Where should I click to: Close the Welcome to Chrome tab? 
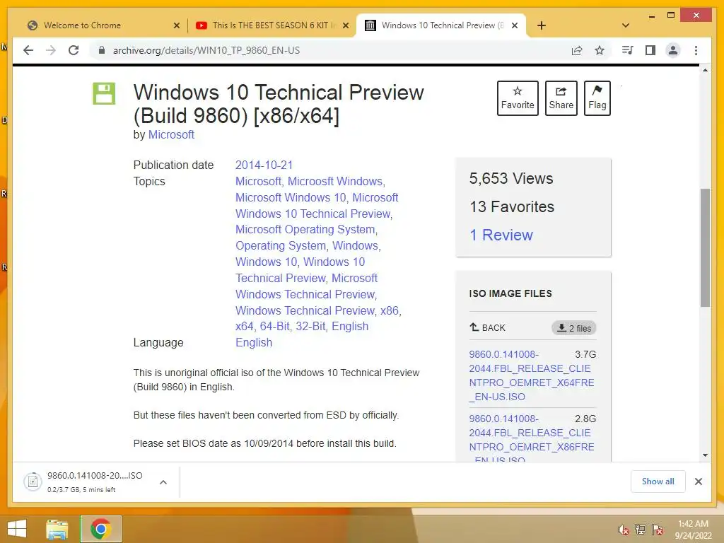pos(176,25)
